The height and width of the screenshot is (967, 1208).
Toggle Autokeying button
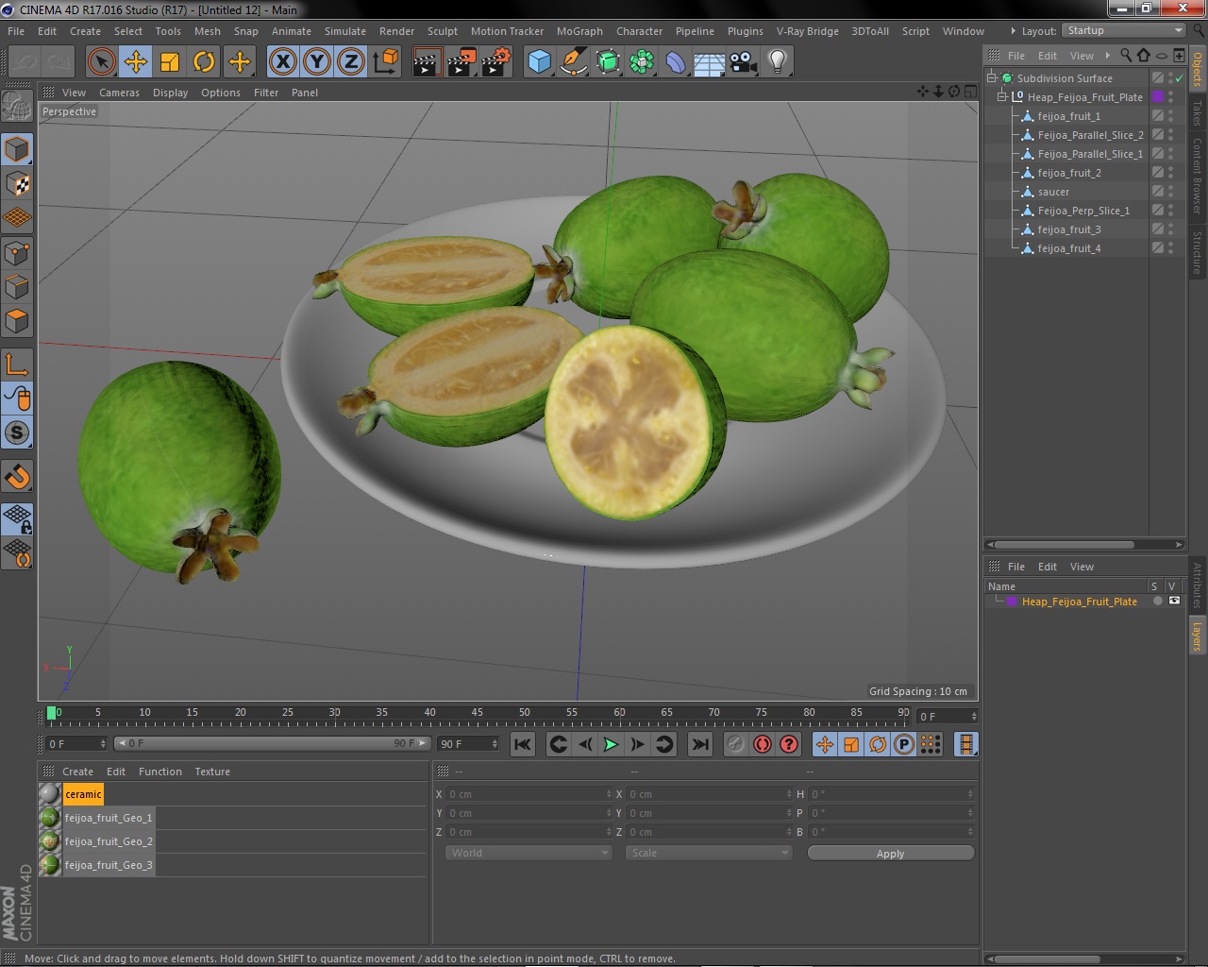point(762,744)
